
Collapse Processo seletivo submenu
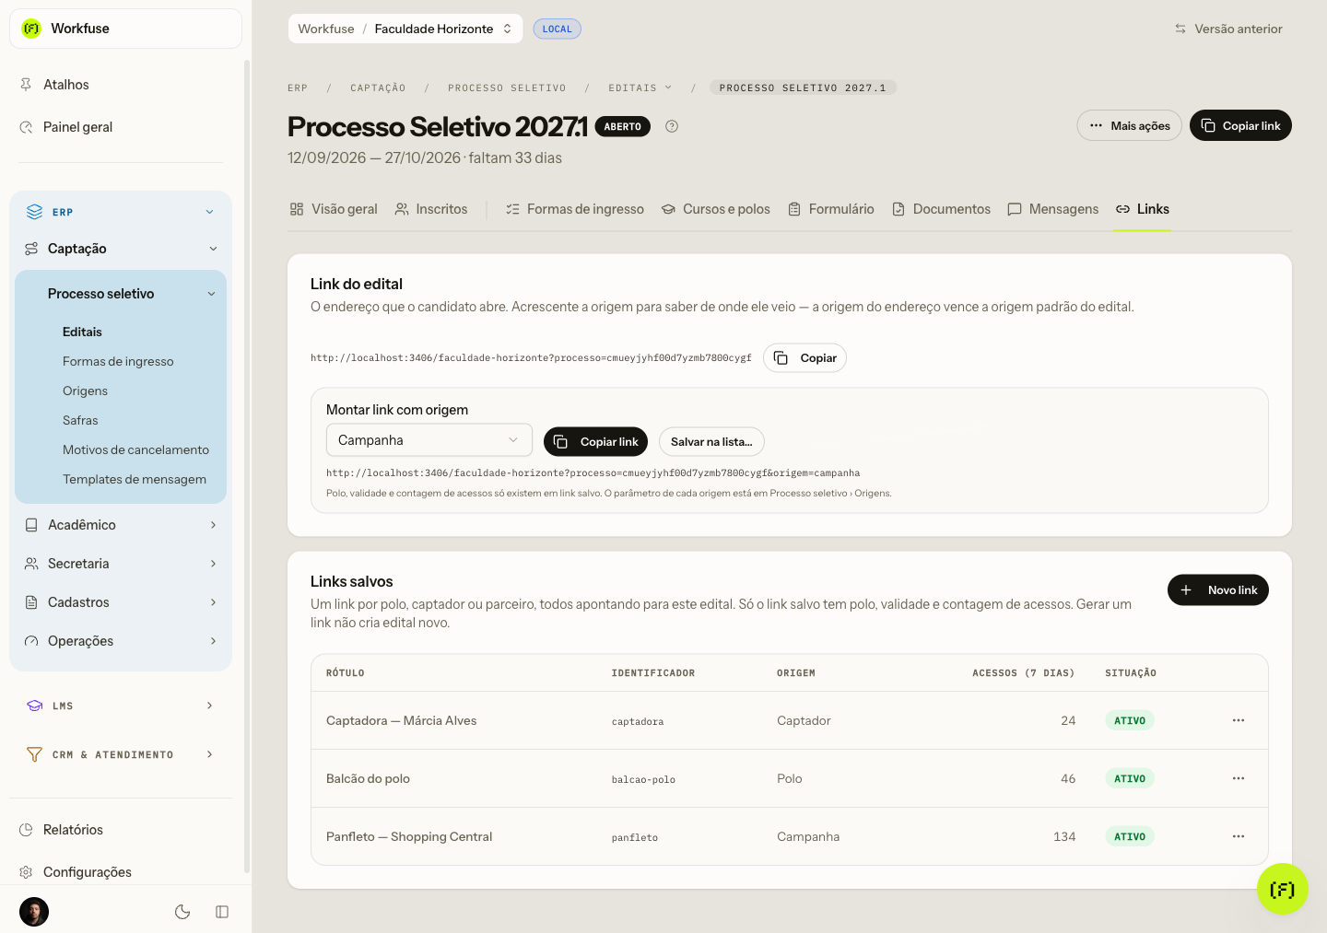(x=121, y=294)
